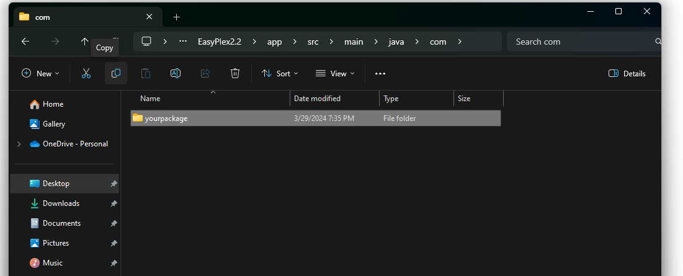Click com breadcrumb segment
The image size is (683, 276).
[438, 42]
